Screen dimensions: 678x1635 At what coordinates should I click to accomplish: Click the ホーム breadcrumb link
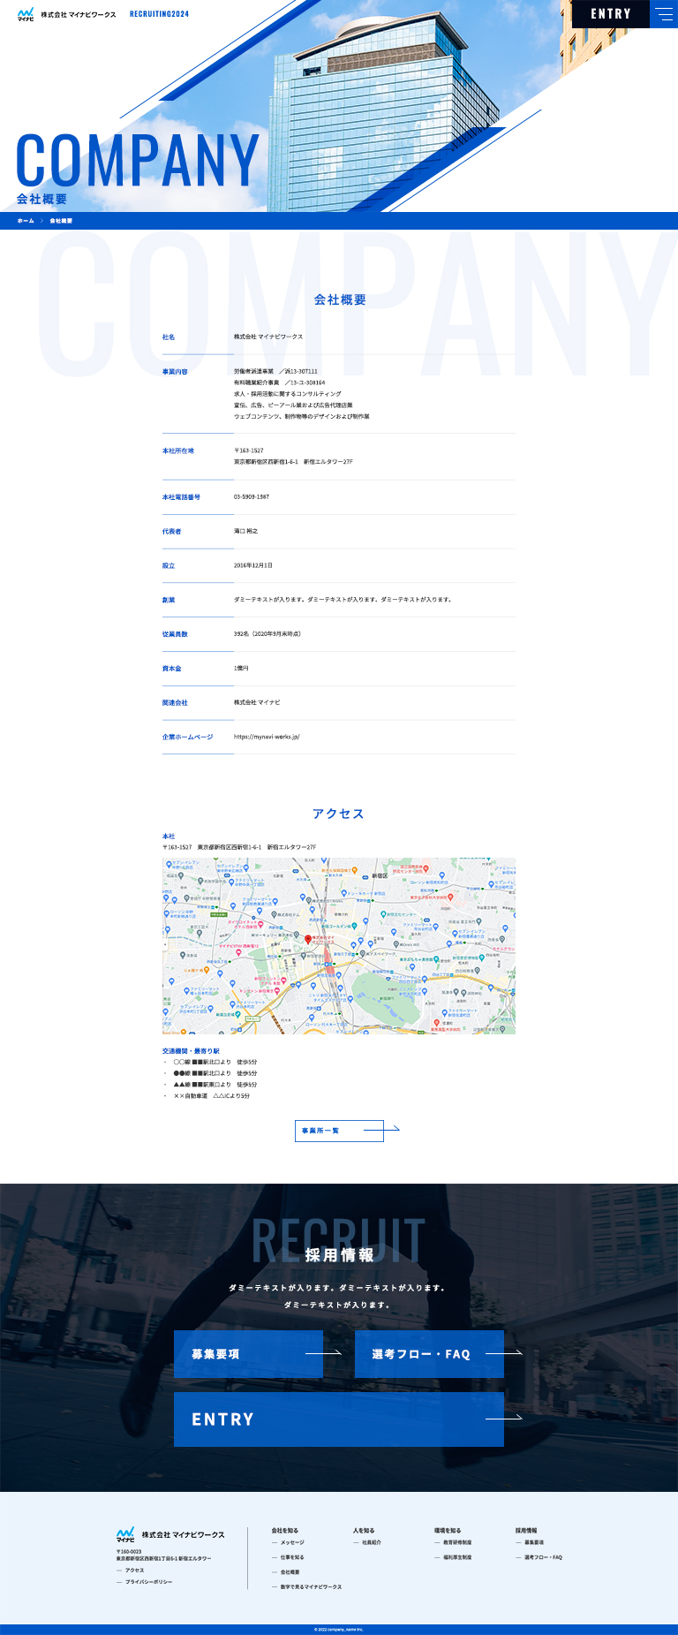[26, 221]
